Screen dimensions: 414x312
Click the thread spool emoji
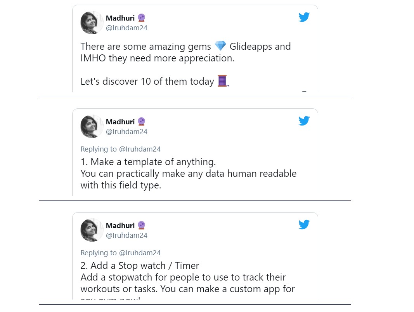coord(223,81)
